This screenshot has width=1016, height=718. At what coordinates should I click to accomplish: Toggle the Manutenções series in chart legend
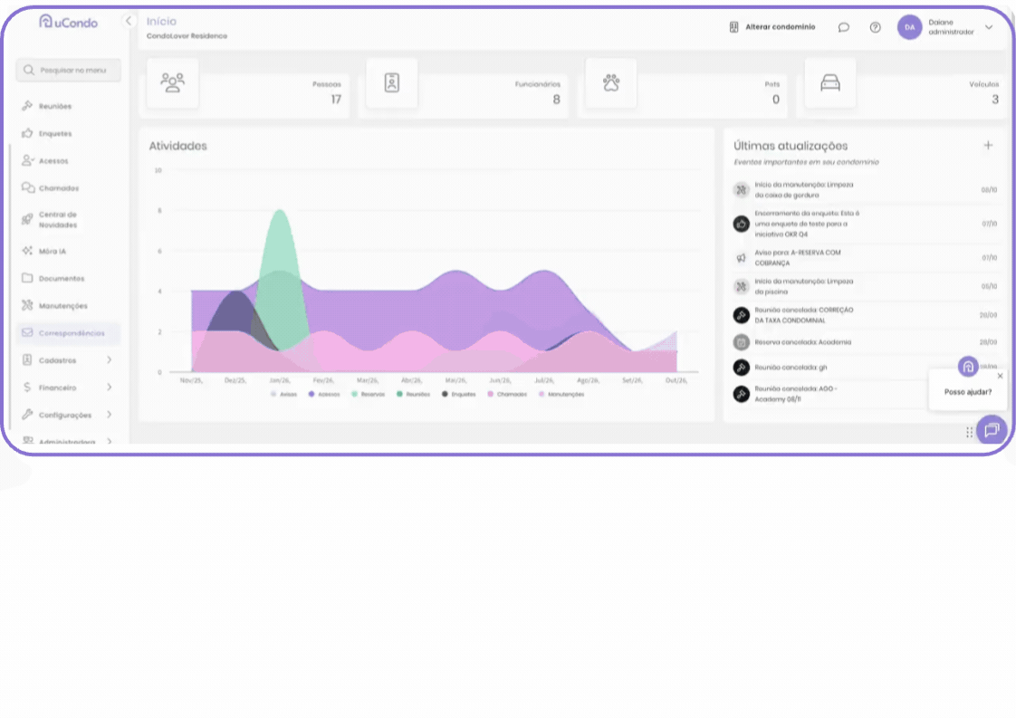pyautogui.click(x=561, y=394)
